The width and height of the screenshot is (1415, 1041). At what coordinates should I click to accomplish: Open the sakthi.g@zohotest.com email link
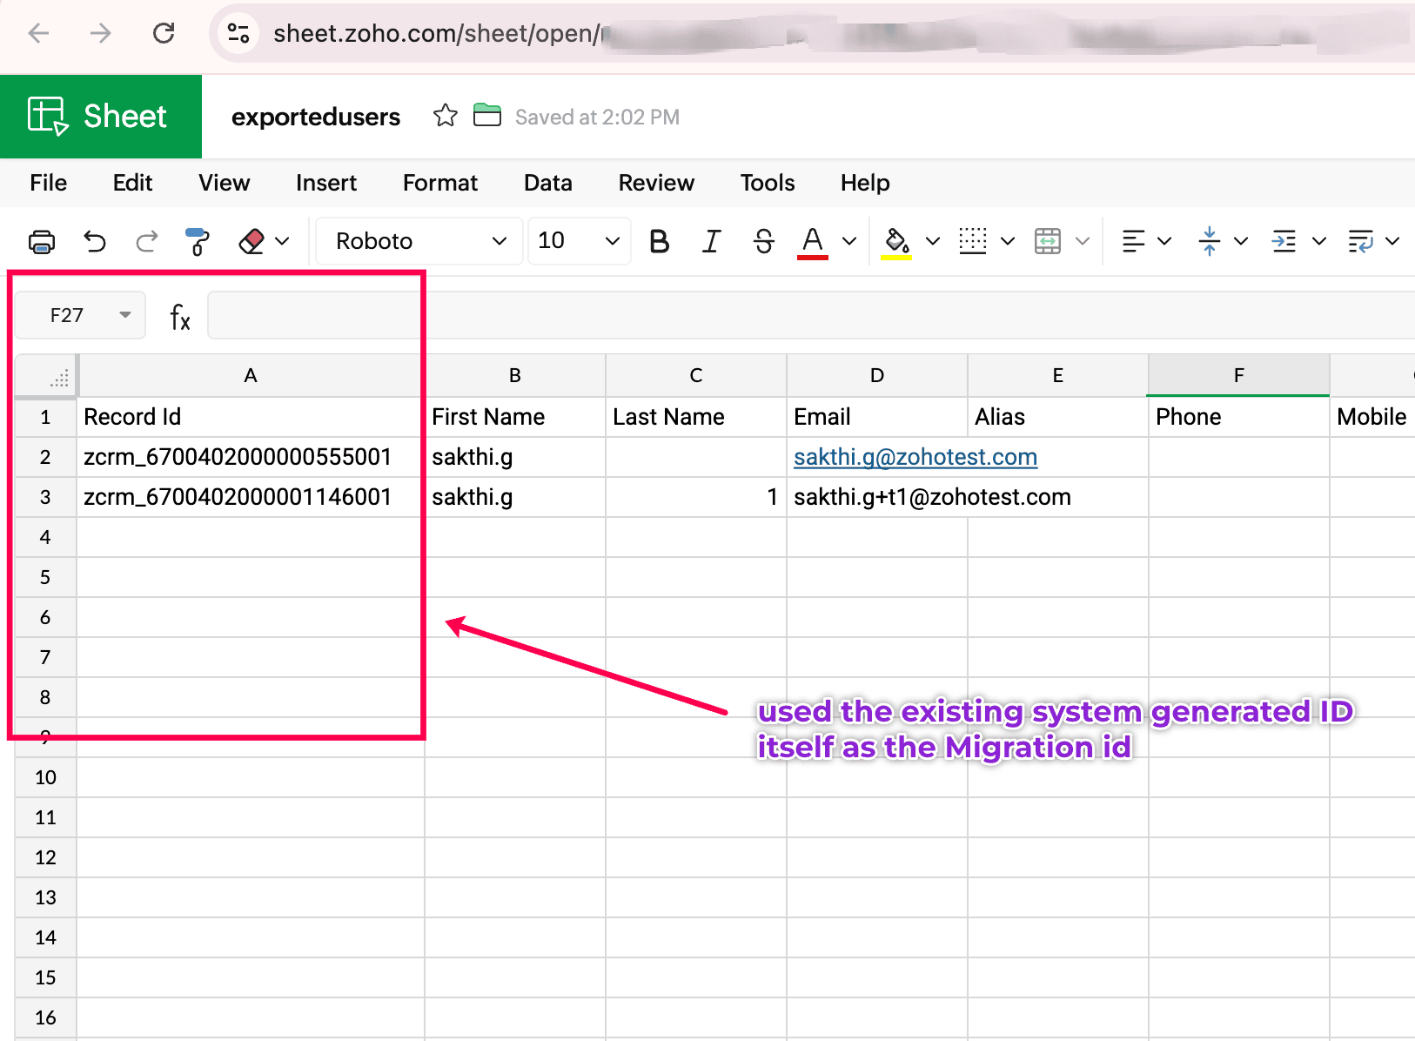915,457
